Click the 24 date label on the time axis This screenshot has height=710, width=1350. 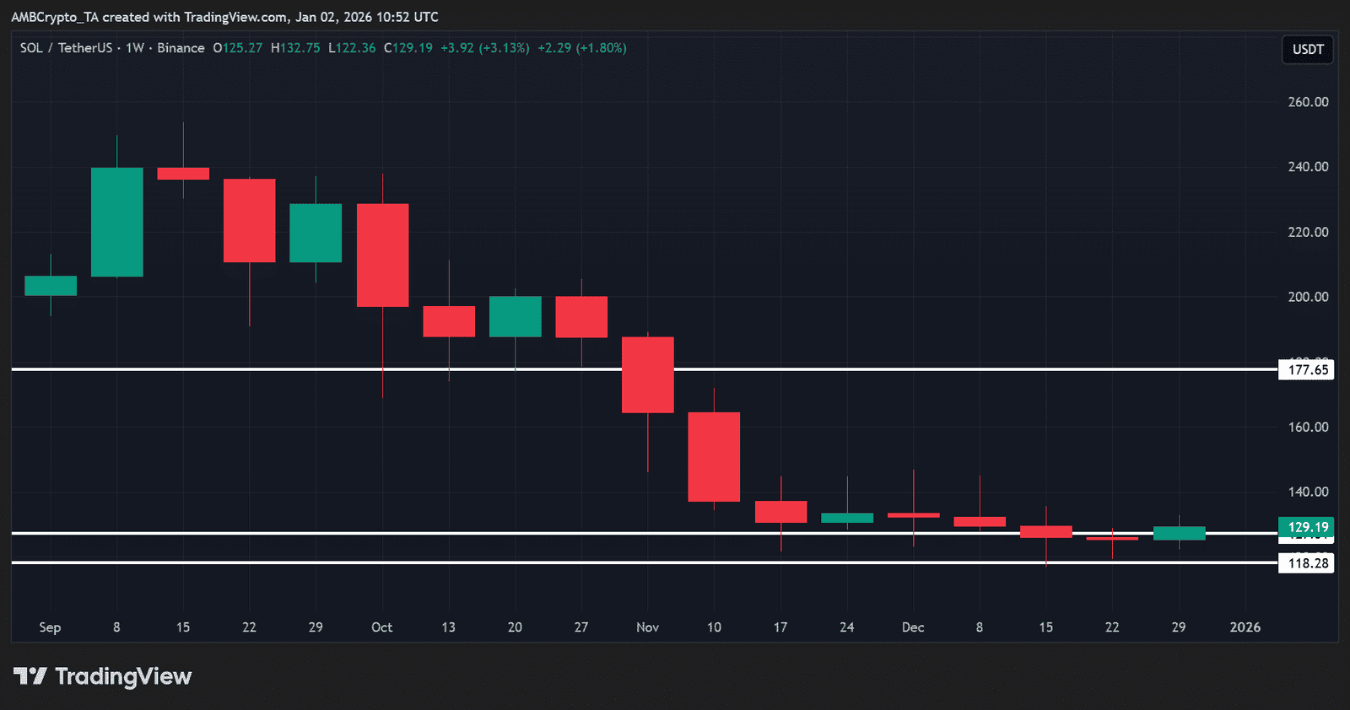click(x=847, y=627)
